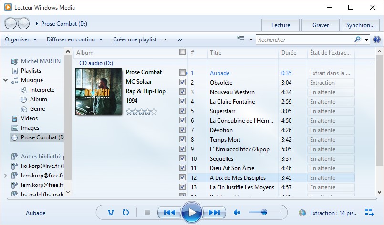Uncheck the Obsoléte track checkbox
384x225 pixels.
(x=182, y=82)
